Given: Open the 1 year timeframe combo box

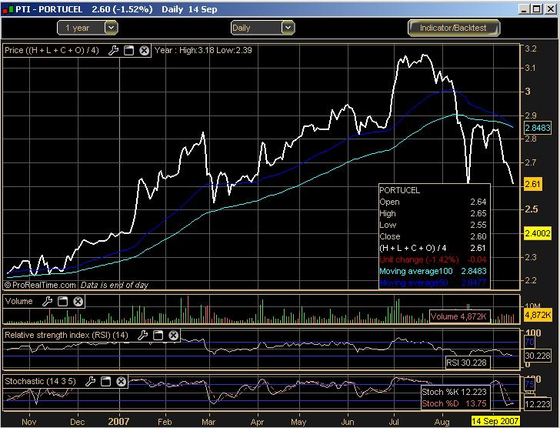Looking at the screenshot, I should click(88, 28).
